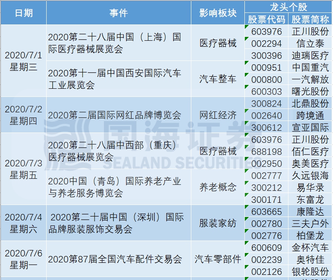333x280 pixels.
Task: Click stock code 600609
Action: click(x=267, y=247)
